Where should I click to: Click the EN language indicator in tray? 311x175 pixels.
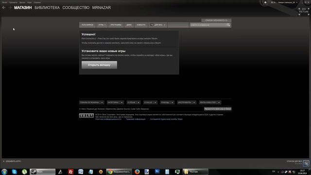pyautogui.click(x=274, y=172)
